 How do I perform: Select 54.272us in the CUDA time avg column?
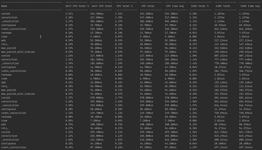(x=245, y=128)
